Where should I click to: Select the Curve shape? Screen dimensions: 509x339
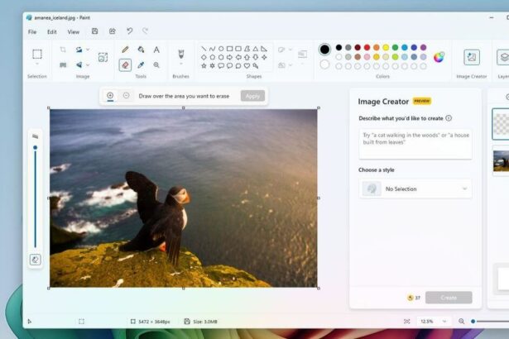click(213, 49)
